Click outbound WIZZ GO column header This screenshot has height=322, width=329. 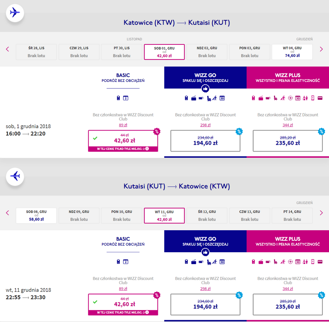[x=205, y=77]
